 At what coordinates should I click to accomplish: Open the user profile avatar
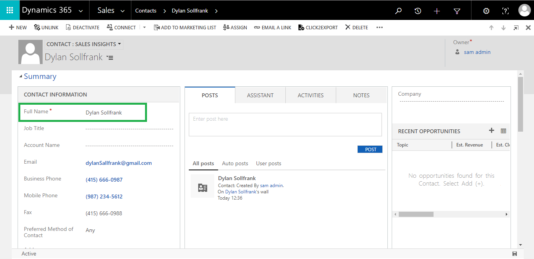tap(524, 11)
